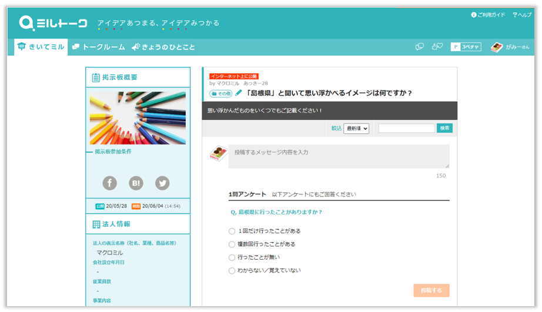Select "1回だけ行ったことがある" radio option

[x=232, y=231]
